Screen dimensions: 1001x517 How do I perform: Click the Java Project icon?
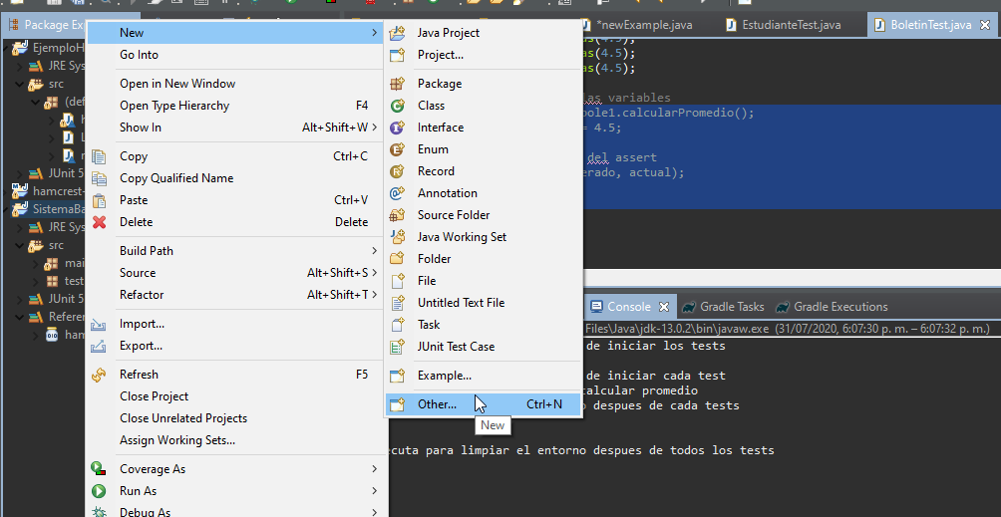coord(398,33)
